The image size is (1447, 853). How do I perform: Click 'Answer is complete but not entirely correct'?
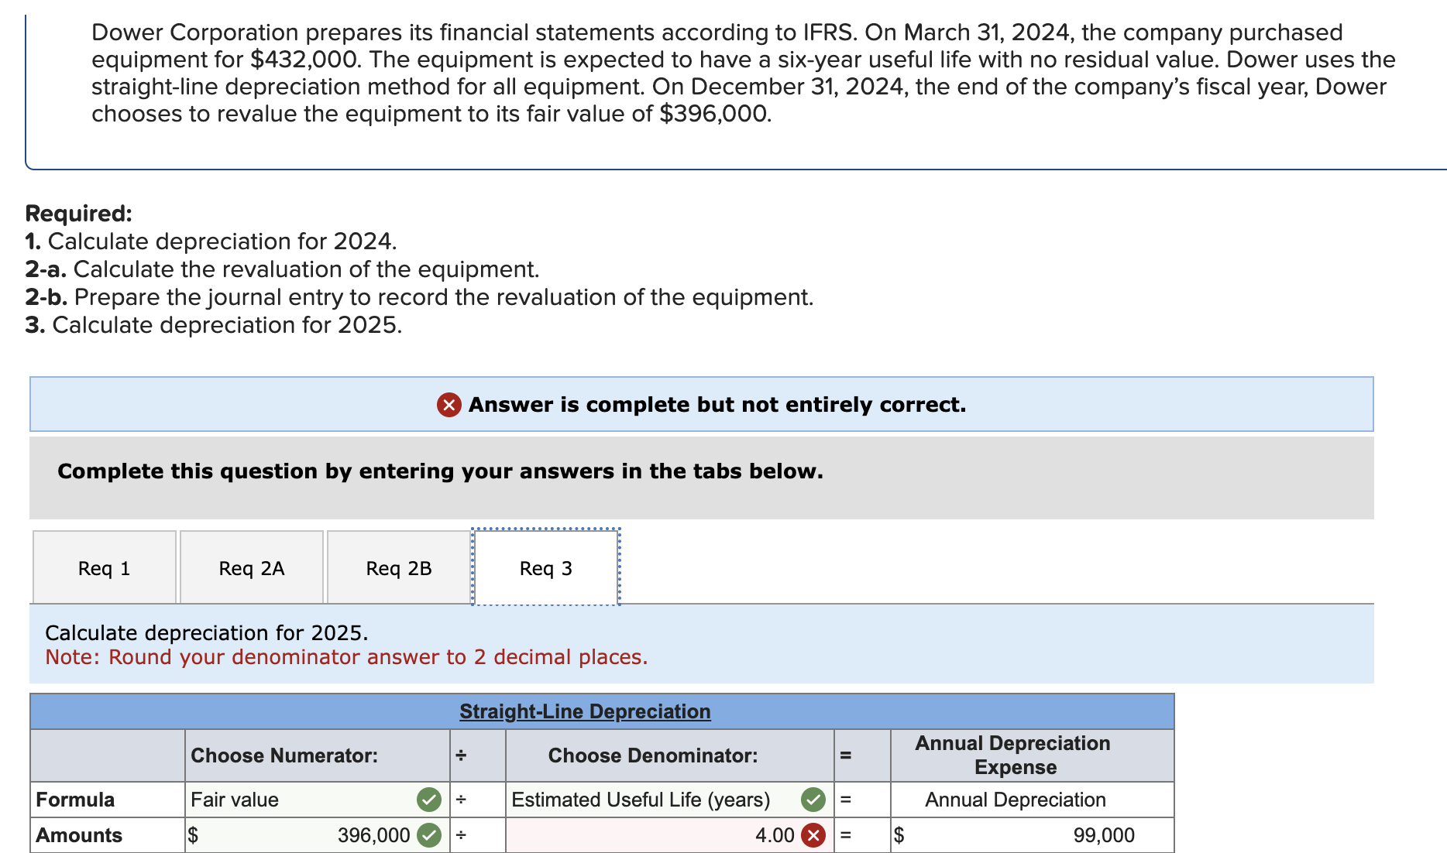(717, 405)
